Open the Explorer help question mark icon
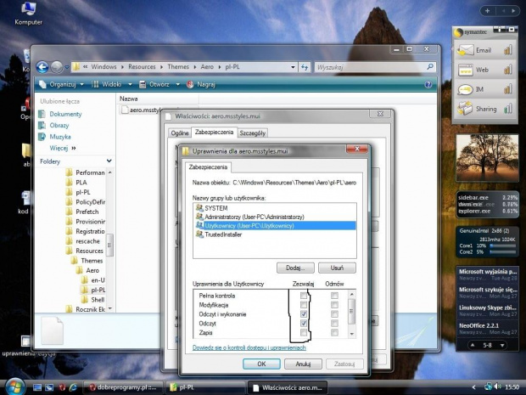Image resolution: width=526 pixels, height=395 pixels. click(428, 84)
